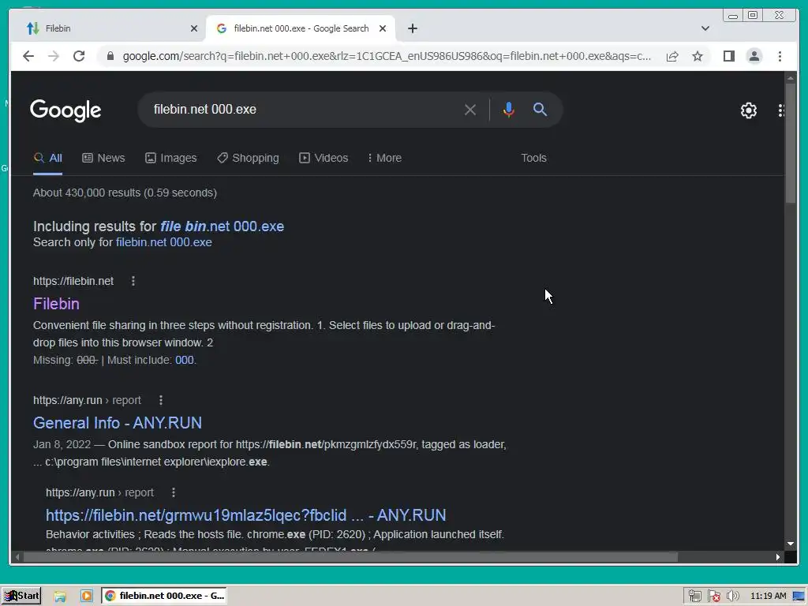Click the Must include 000 link

pyautogui.click(x=185, y=360)
